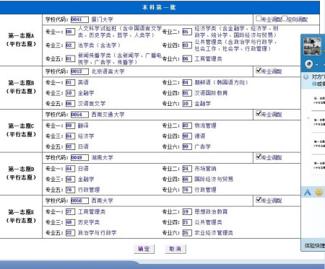Click the font letter A icon in chat panel
325x269 pixels.
pyautogui.click(x=308, y=193)
